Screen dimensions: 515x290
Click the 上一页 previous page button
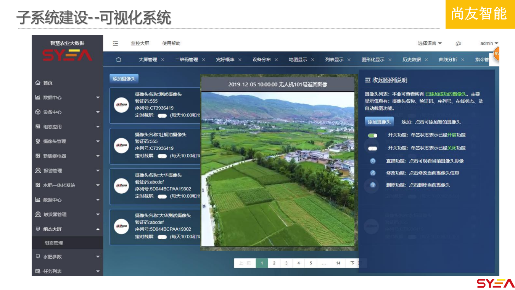pyautogui.click(x=245, y=263)
